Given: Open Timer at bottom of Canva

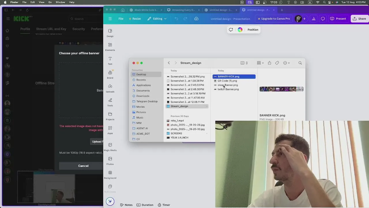Looking at the screenshot, I should click(164, 205).
